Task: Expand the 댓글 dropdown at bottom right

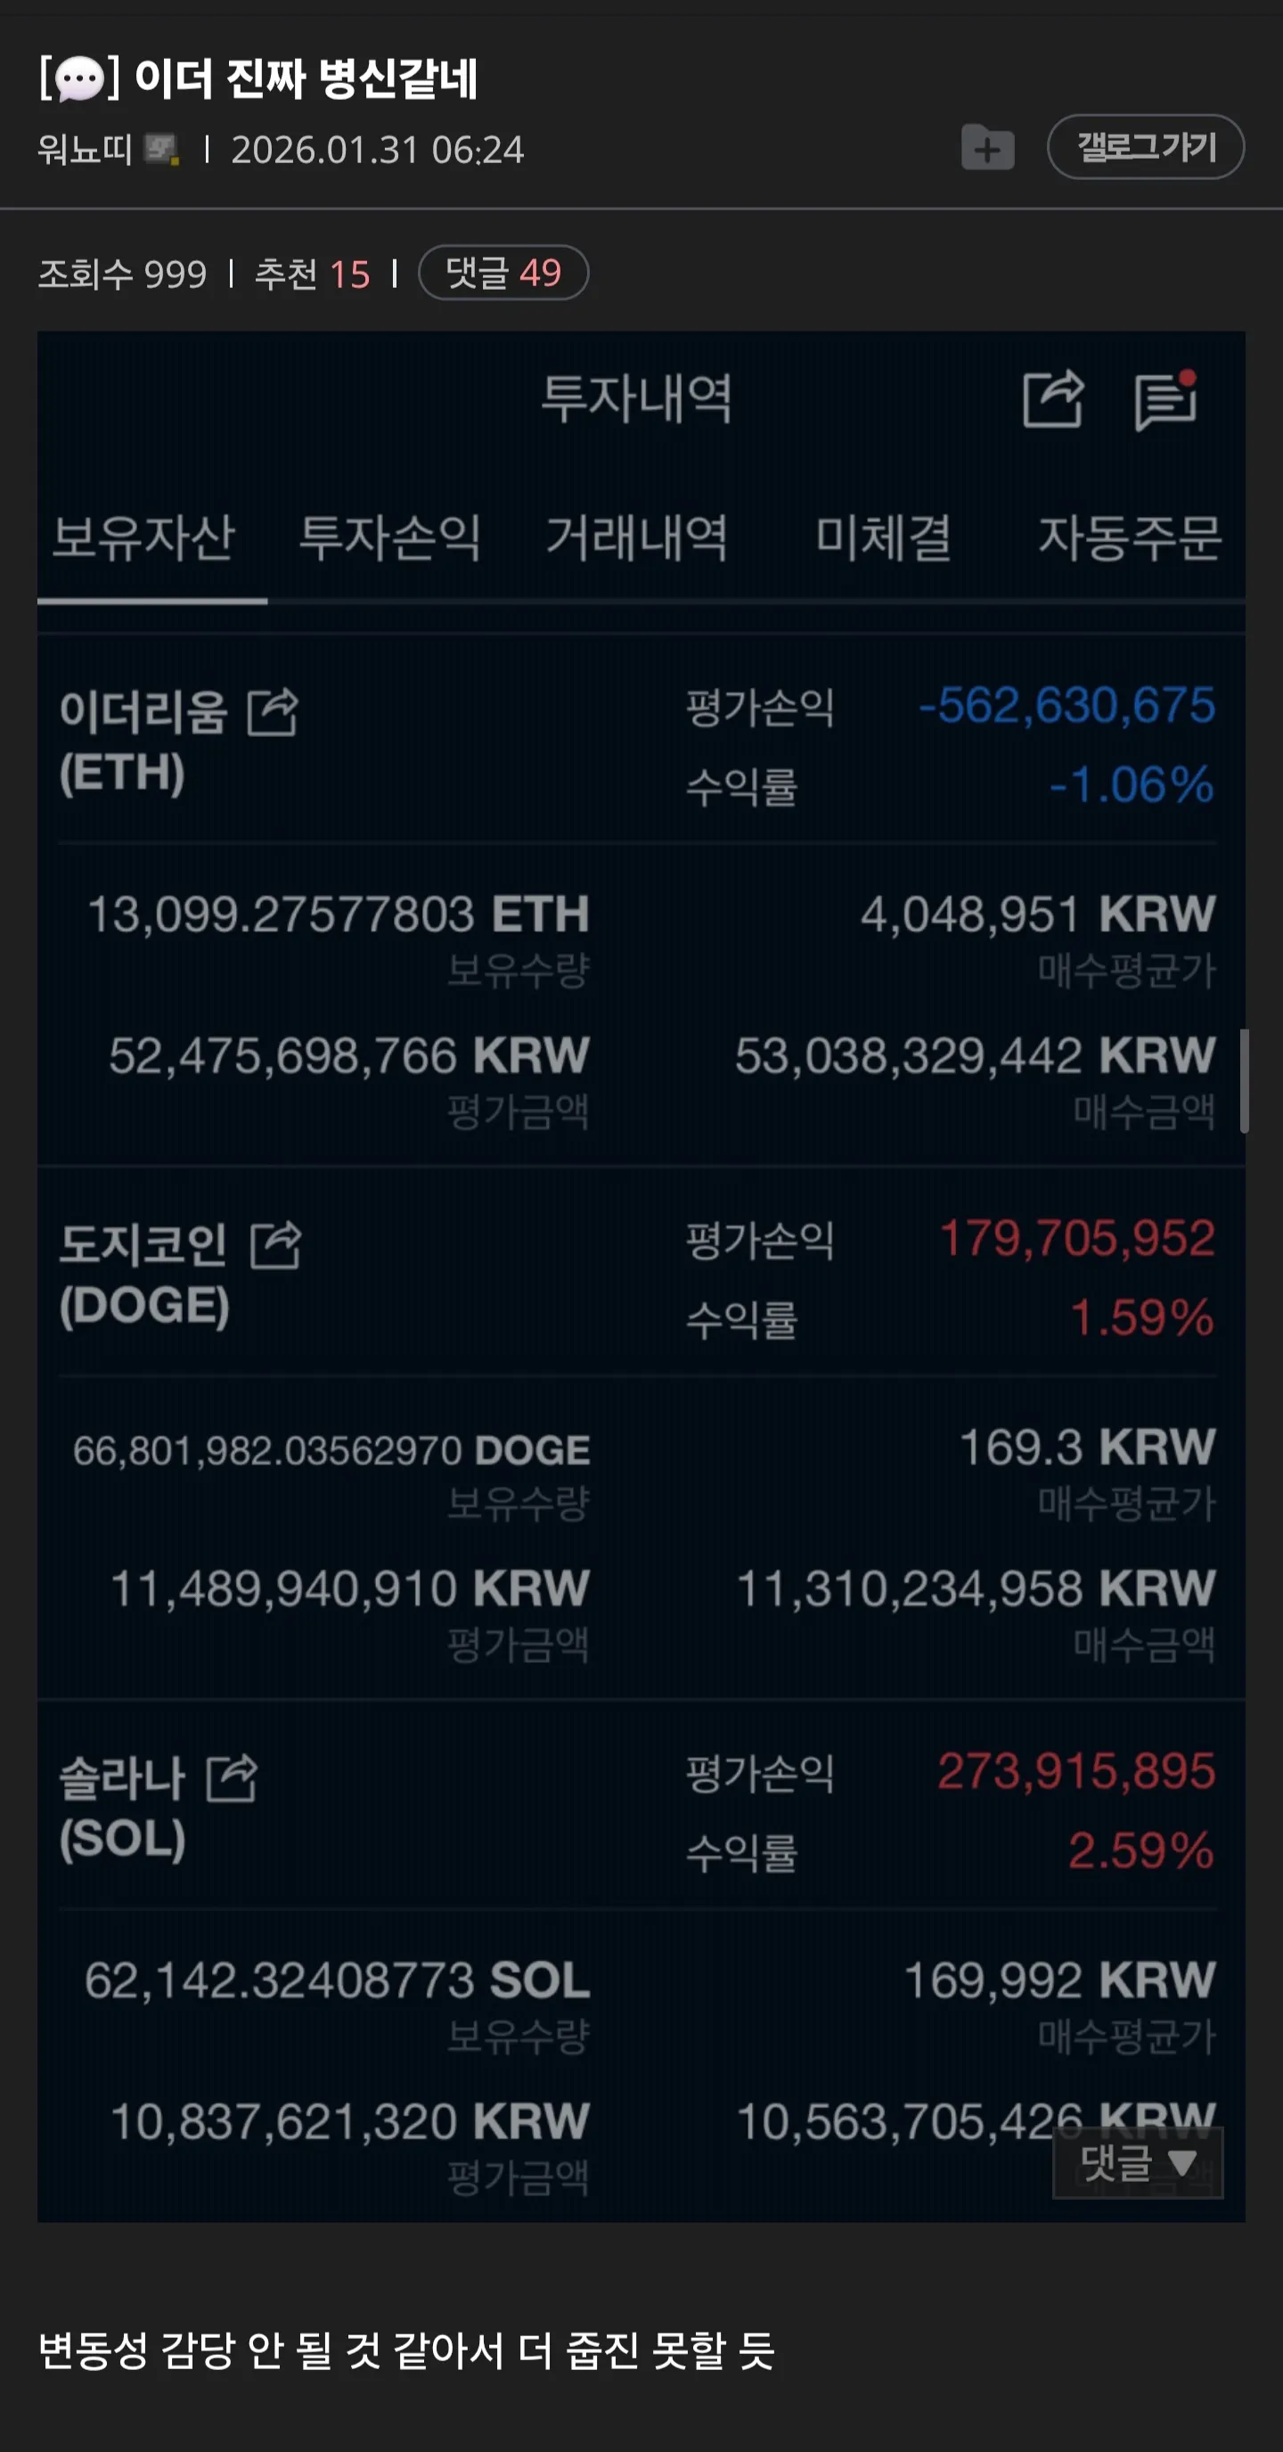Action: (x=1138, y=2162)
